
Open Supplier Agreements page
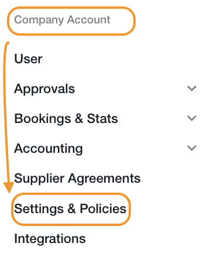tap(77, 179)
